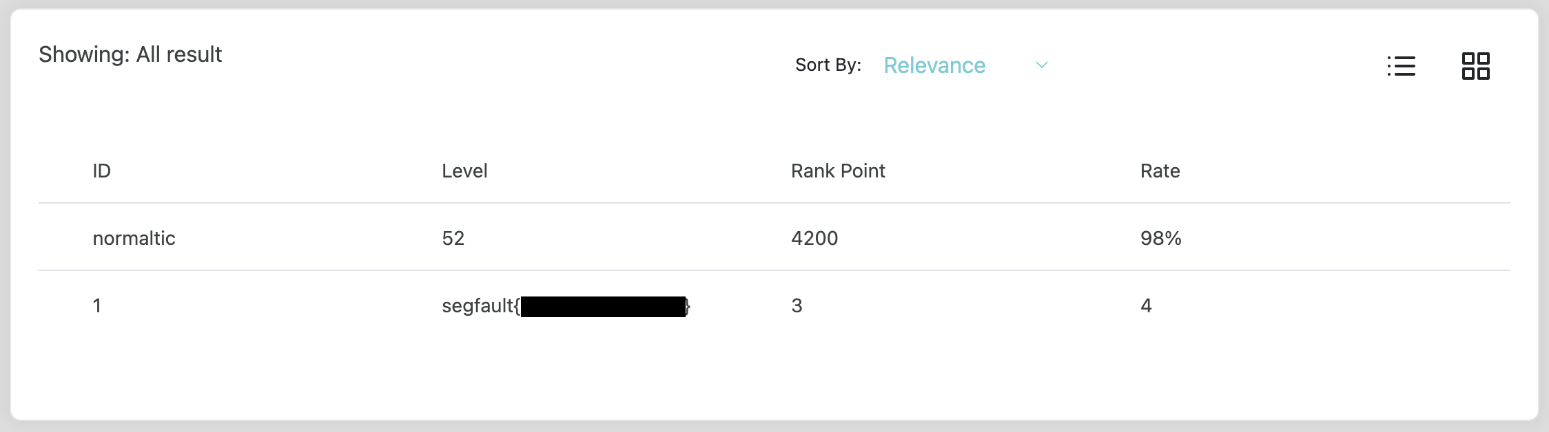Click the Rank Point column header

coord(838,171)
